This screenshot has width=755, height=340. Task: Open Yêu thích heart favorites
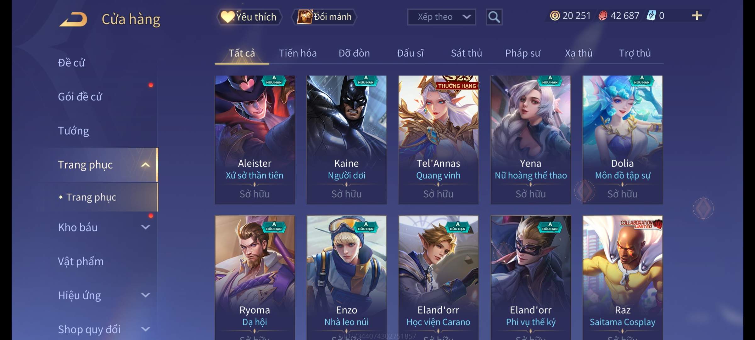(x=249, y=17)
